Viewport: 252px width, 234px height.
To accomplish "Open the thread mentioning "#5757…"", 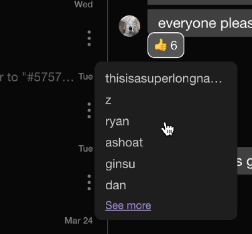I will (37, 77).
